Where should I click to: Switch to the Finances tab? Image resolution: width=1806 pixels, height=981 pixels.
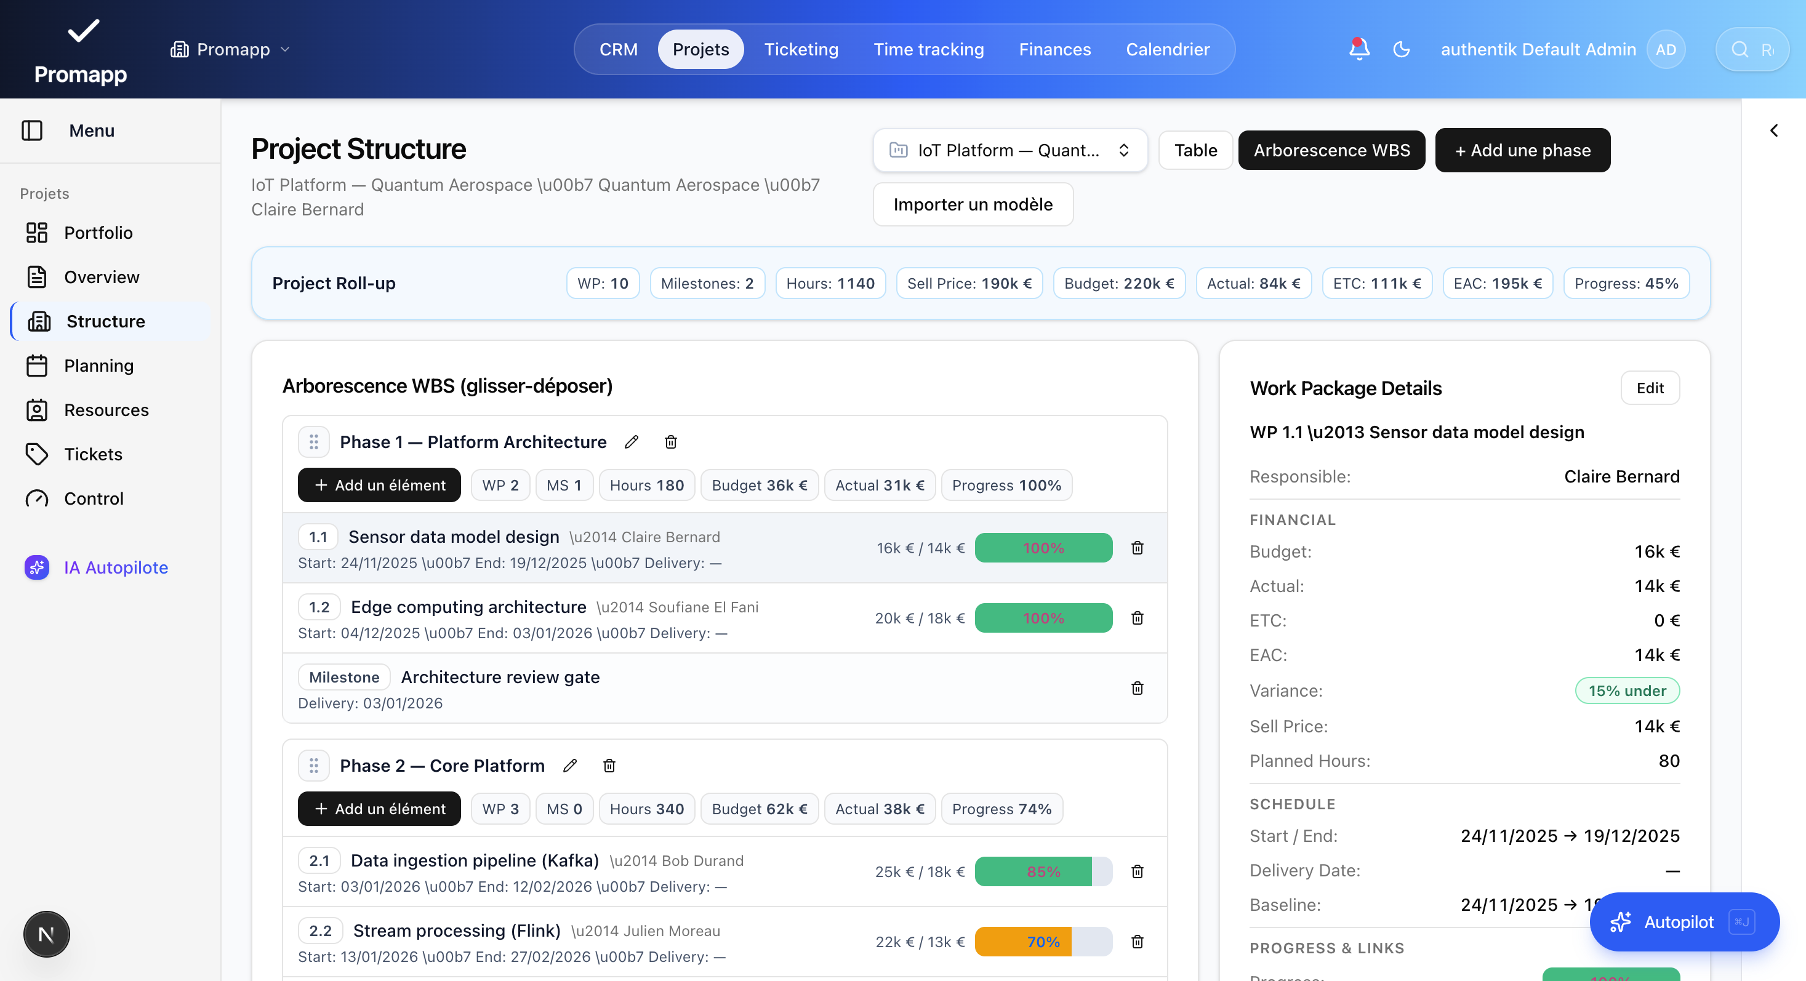point(1054,49)
